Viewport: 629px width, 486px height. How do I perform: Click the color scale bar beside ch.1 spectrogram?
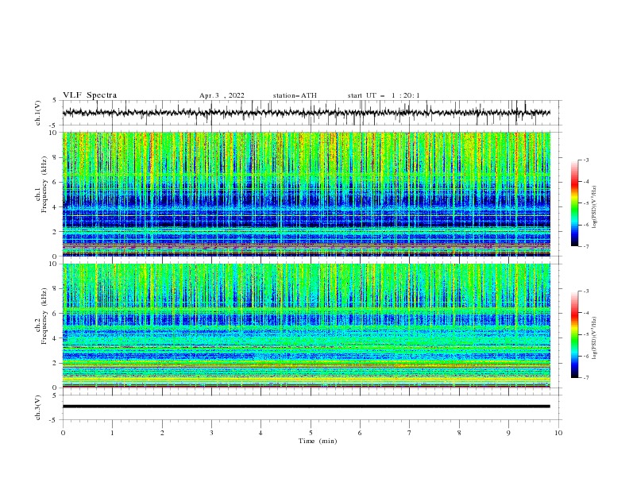(x=575, y=203)
